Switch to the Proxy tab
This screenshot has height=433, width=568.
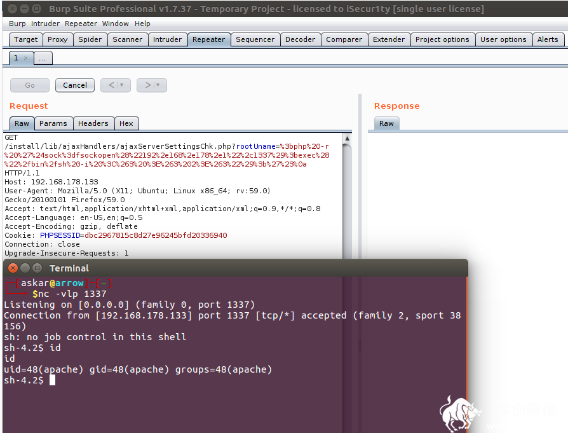click(x=58, y=39)
